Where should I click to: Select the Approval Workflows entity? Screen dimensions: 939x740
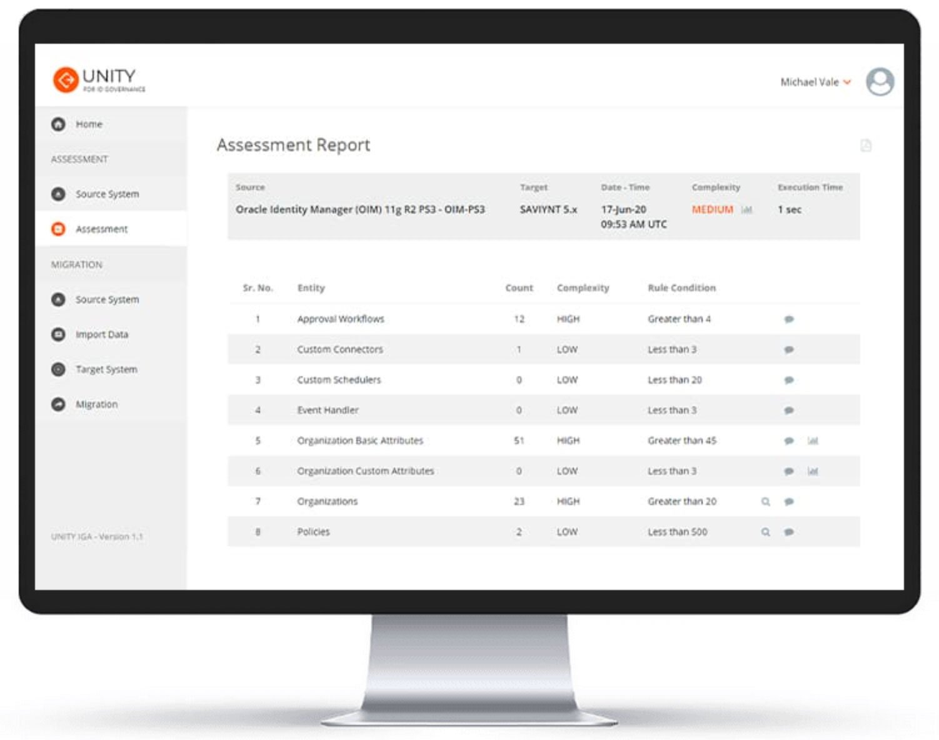(341, 319)
